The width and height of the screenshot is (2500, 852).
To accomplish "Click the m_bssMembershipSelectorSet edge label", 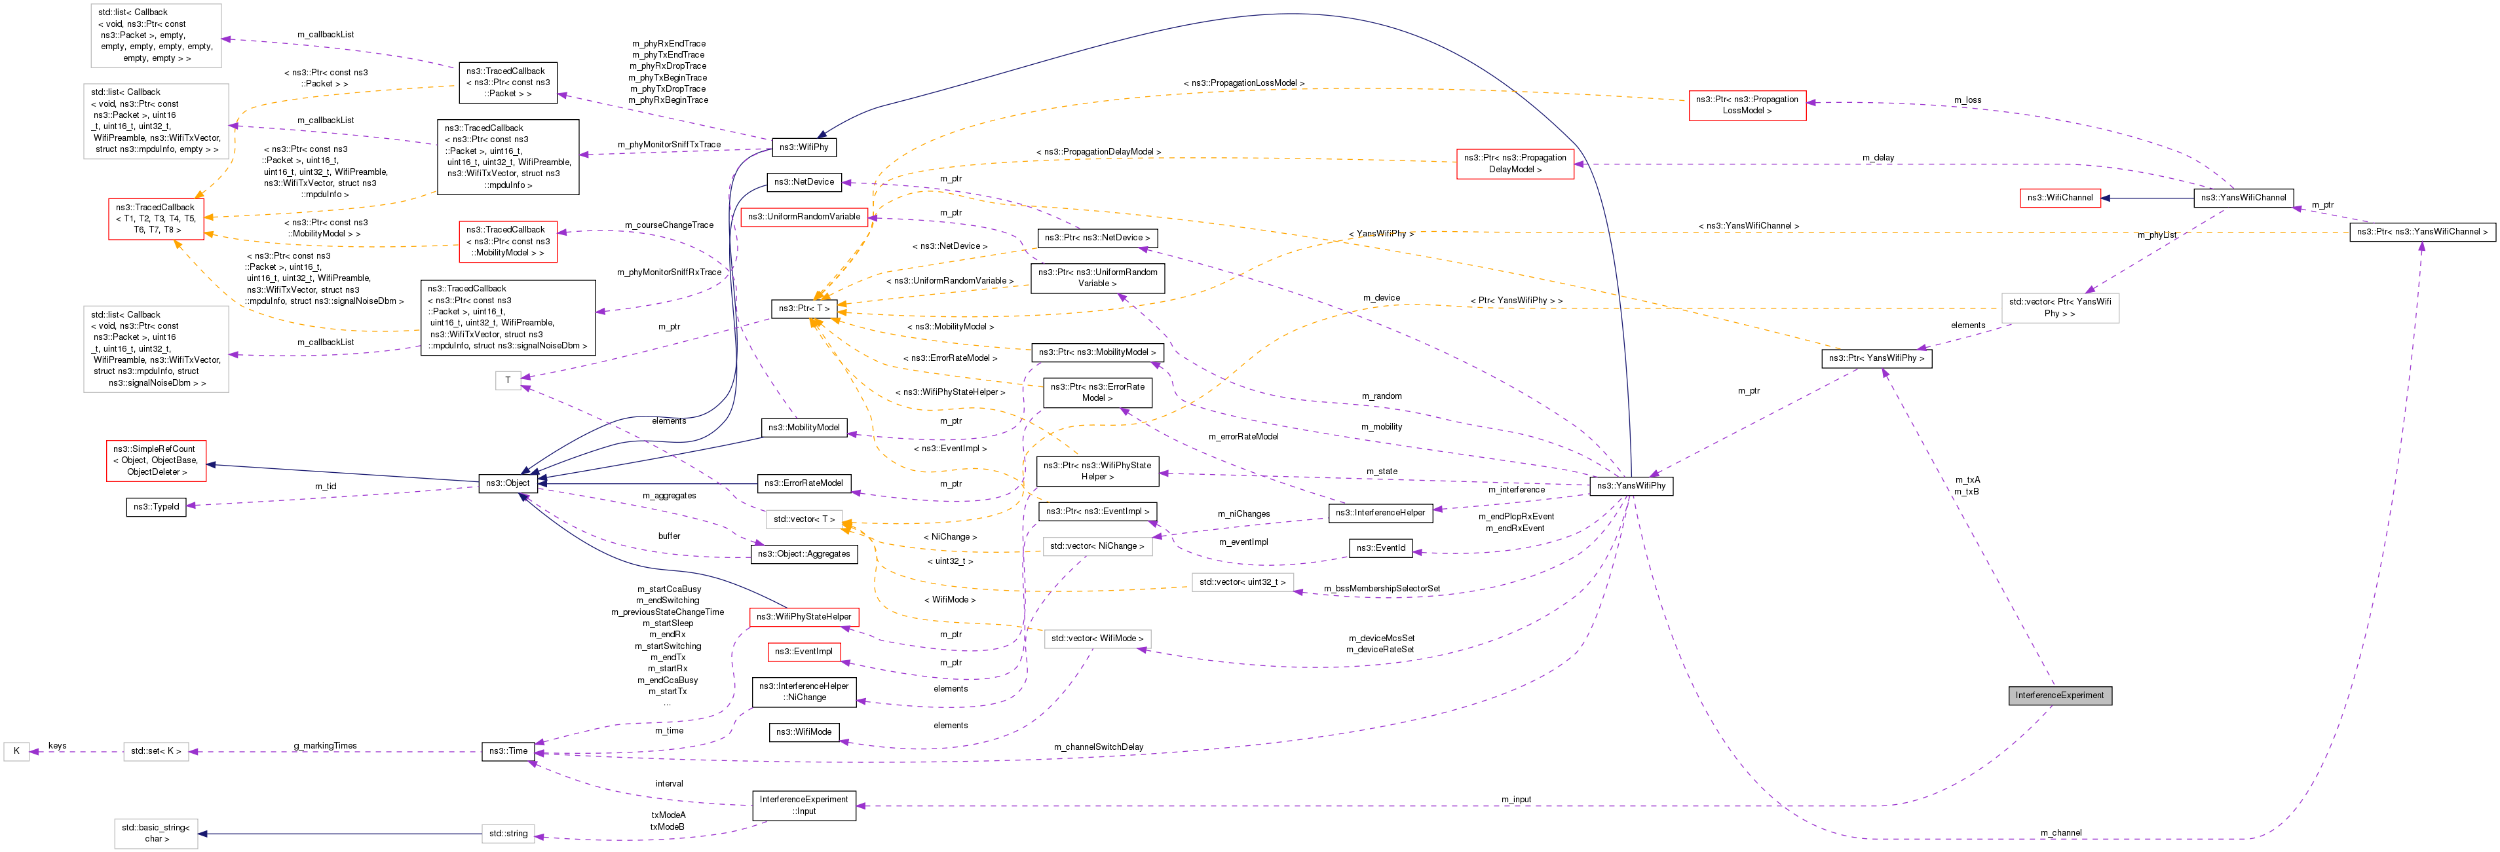I will pos(1382,588).
